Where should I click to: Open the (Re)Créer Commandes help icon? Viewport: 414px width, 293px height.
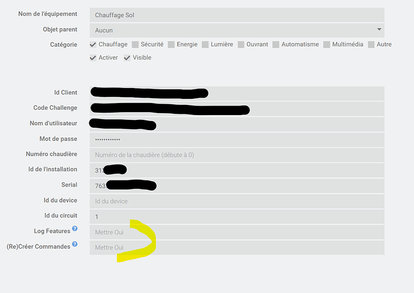click(75, 244)
